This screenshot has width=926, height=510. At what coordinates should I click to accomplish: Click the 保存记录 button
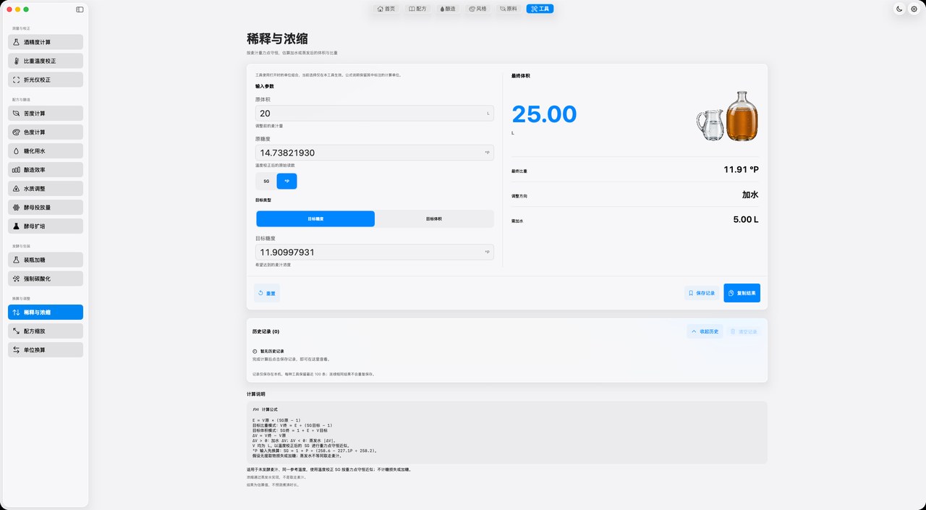click(702, 293)
